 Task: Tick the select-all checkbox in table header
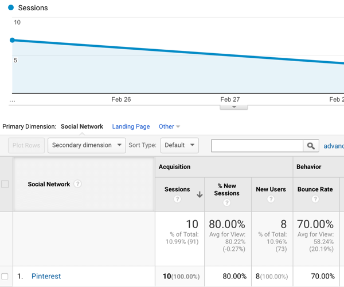coord(5,184)
